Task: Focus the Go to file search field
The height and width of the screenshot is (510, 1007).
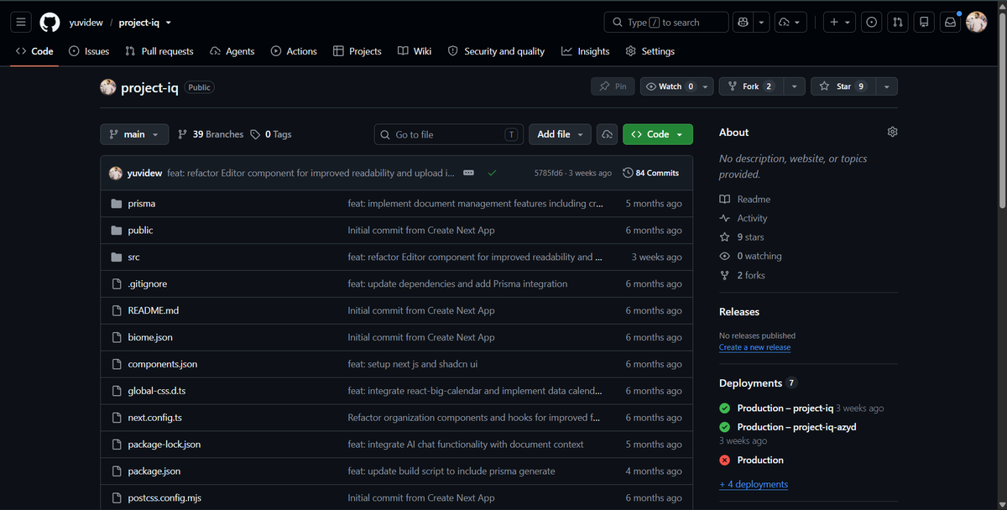Action: click(449, 134)
